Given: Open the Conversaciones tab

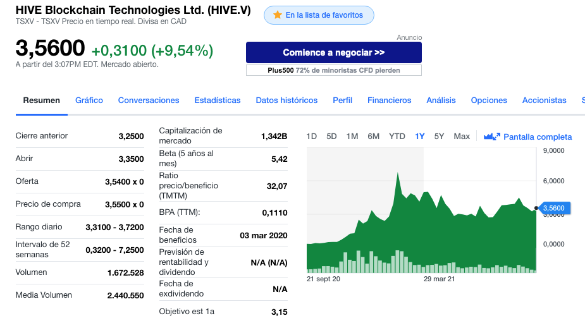Looking at the screenshot, I should click(x=149, y=100).
